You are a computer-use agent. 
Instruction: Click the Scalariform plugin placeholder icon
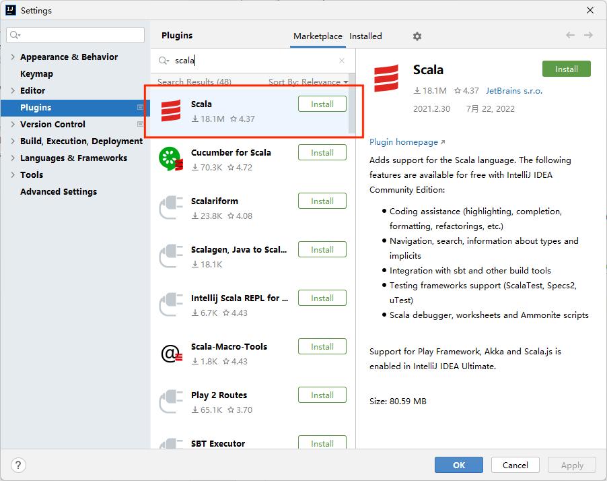[171, 207]
